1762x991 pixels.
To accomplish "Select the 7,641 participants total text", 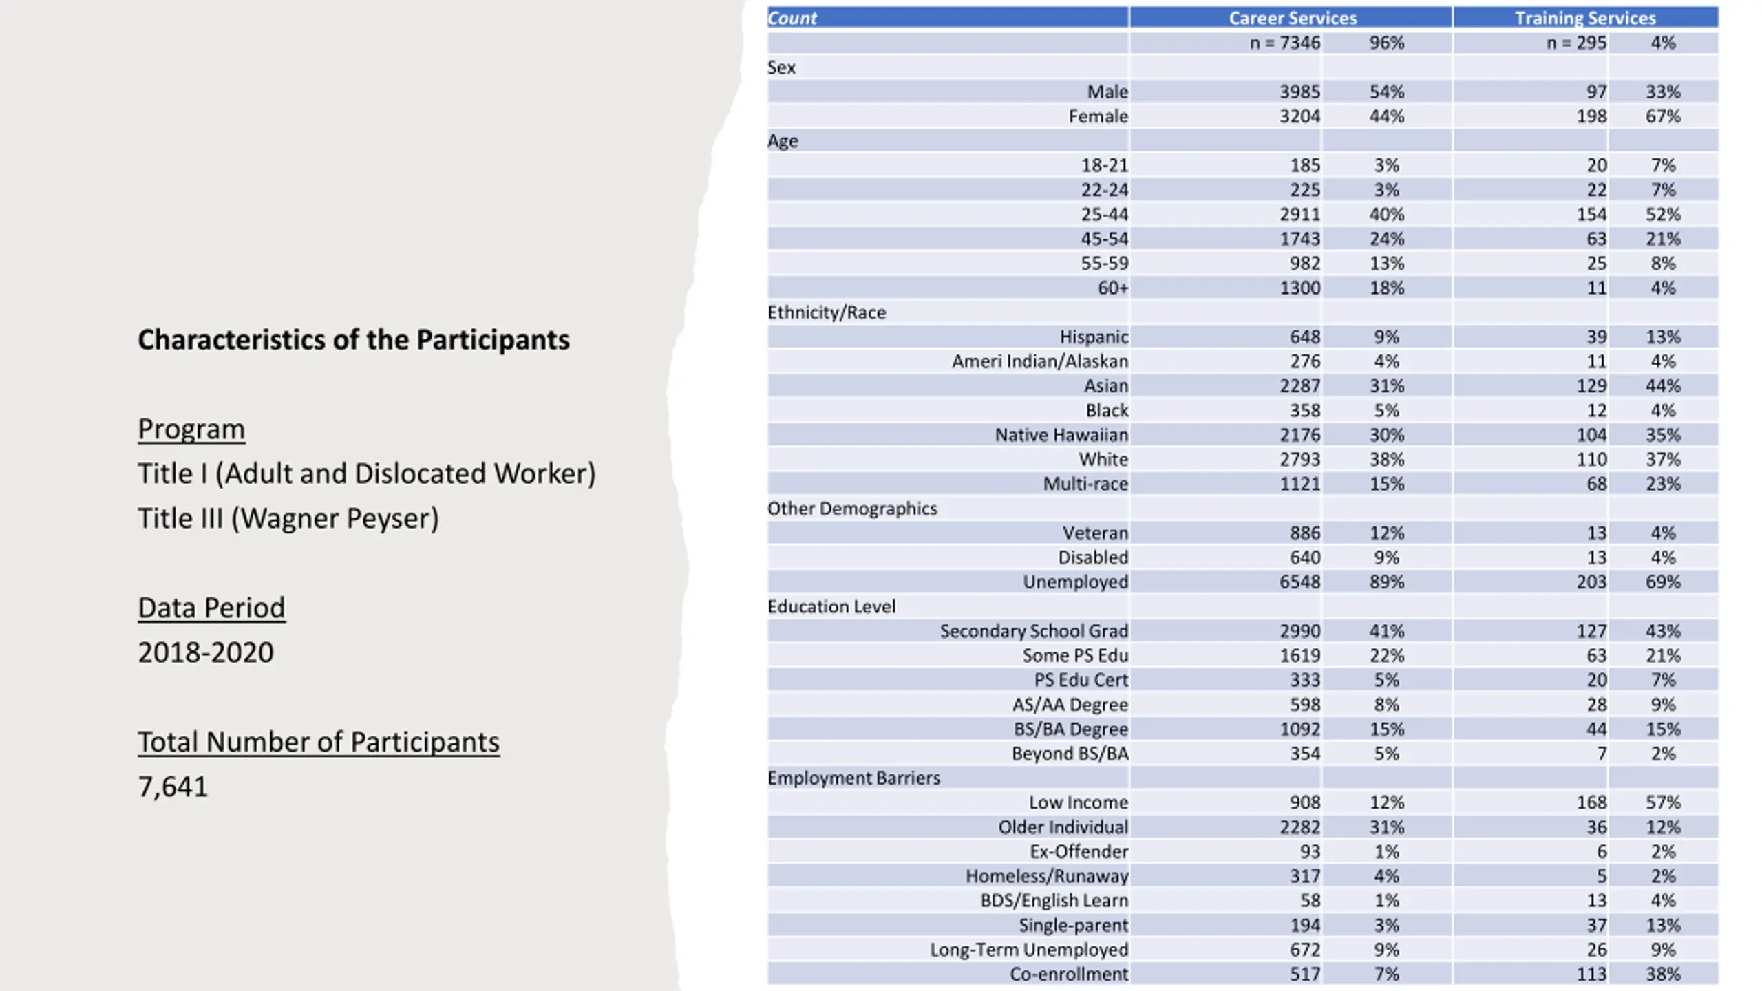I will (173, 787).
